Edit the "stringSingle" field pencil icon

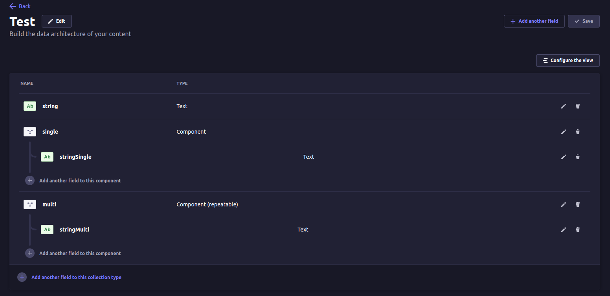(564, 156)
